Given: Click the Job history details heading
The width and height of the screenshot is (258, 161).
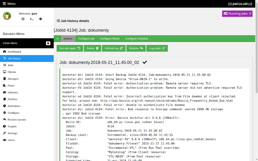Looking at the screenshot, I should point(73,21).
